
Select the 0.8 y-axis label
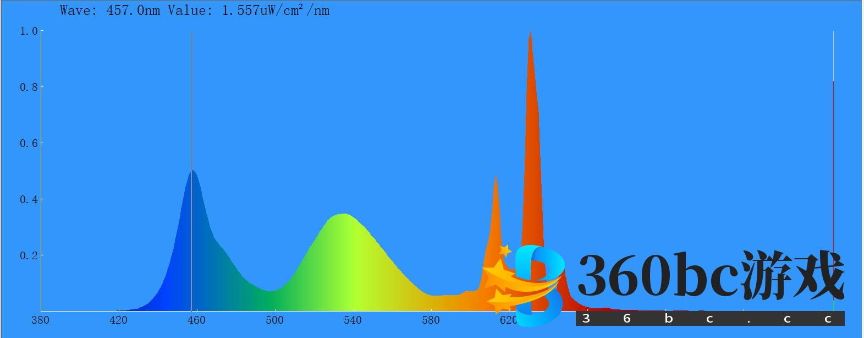(x=29, y=88)
